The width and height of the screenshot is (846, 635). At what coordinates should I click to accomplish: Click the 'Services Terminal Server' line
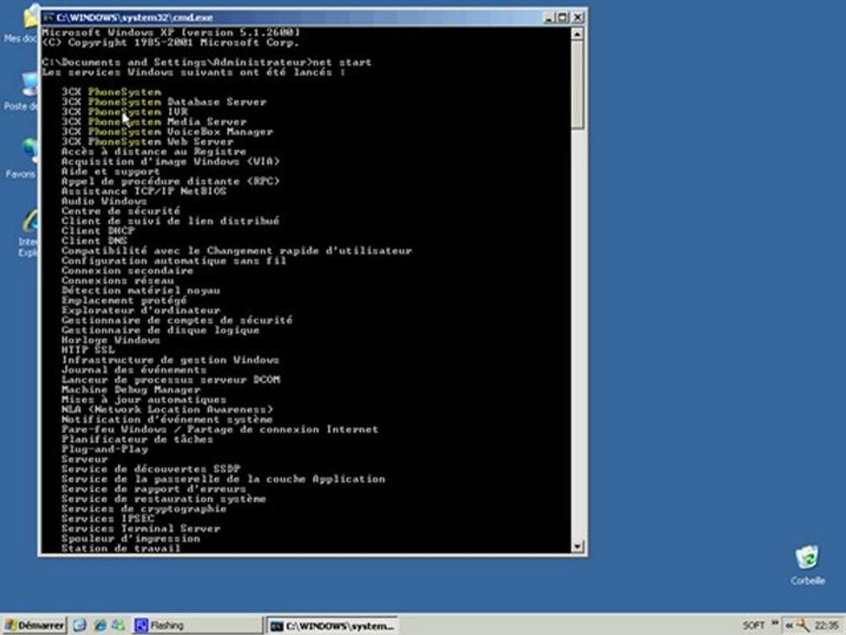click(141, 528)
